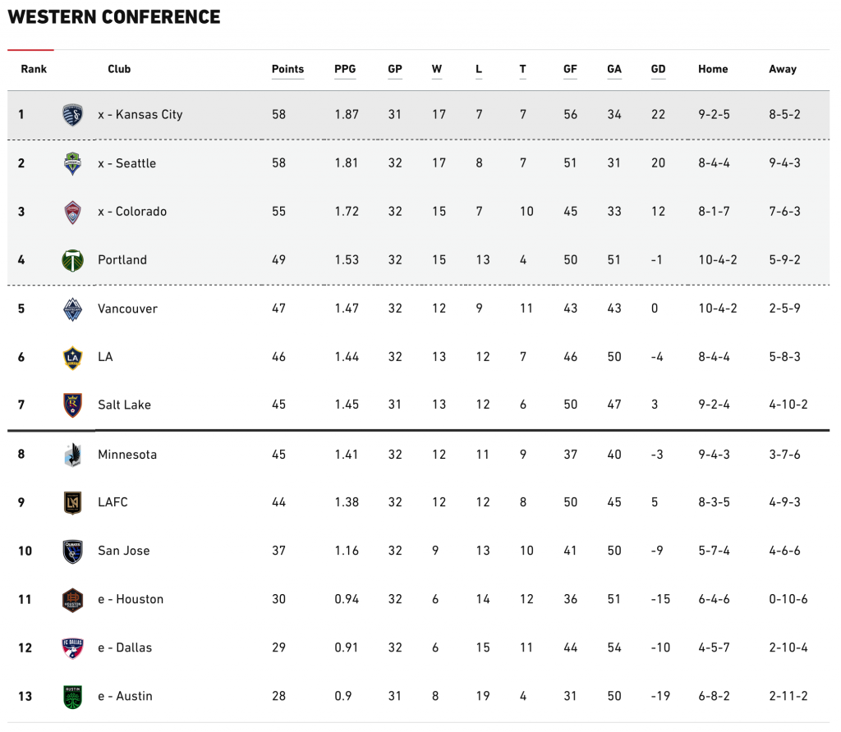
Task: Click the Sporting Kansas City club logo
Action: [x=73, y=115]
